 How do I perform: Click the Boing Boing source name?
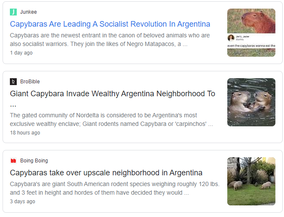click(34, 161)
